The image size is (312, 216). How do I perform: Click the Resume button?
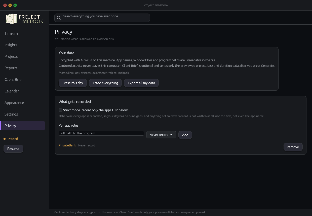(13, 149)
